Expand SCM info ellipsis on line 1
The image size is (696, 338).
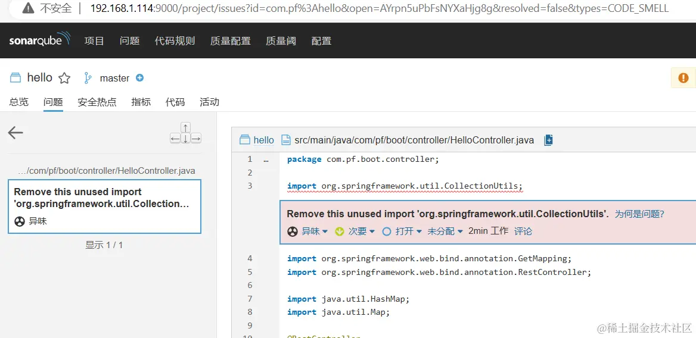tap(266, 160)
